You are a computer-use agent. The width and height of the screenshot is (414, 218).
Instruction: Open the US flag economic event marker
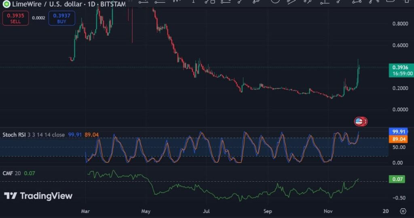click(359, 122)
